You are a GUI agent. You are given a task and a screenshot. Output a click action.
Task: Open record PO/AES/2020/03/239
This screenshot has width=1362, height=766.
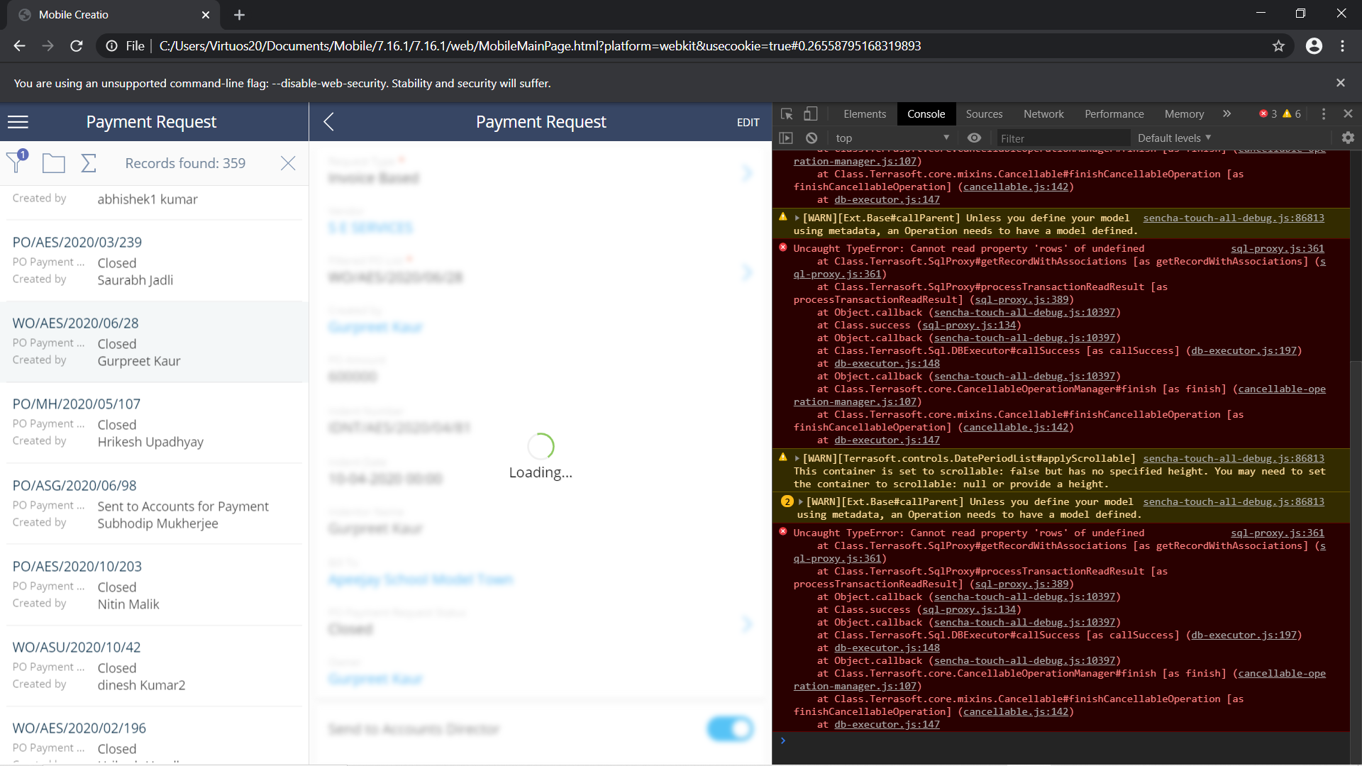point(154,261)
